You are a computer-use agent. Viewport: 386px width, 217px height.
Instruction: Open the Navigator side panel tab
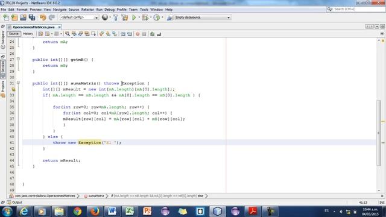point(3,39)
